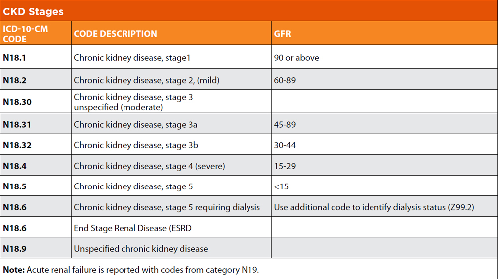Click the 60-89 GFR value
This screenshot has width=498, height=279.
(285, 80)
